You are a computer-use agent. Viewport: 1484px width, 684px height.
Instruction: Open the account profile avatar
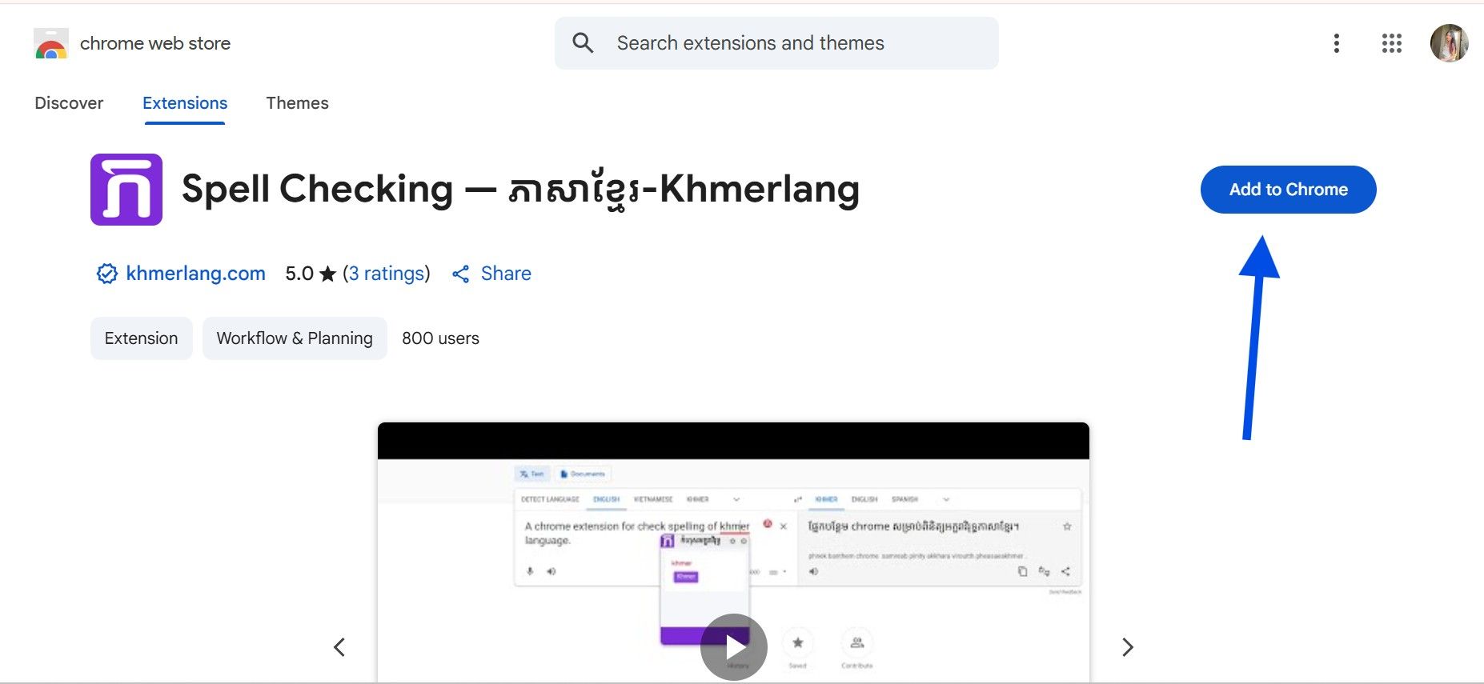(1450, 43)
